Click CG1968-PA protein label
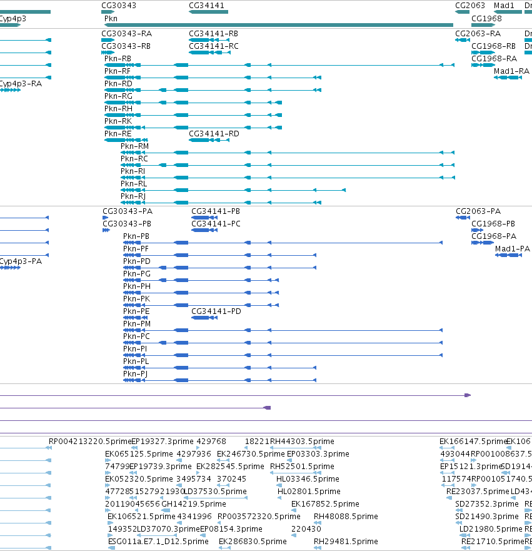532x551 pixels. click(494, 236)
